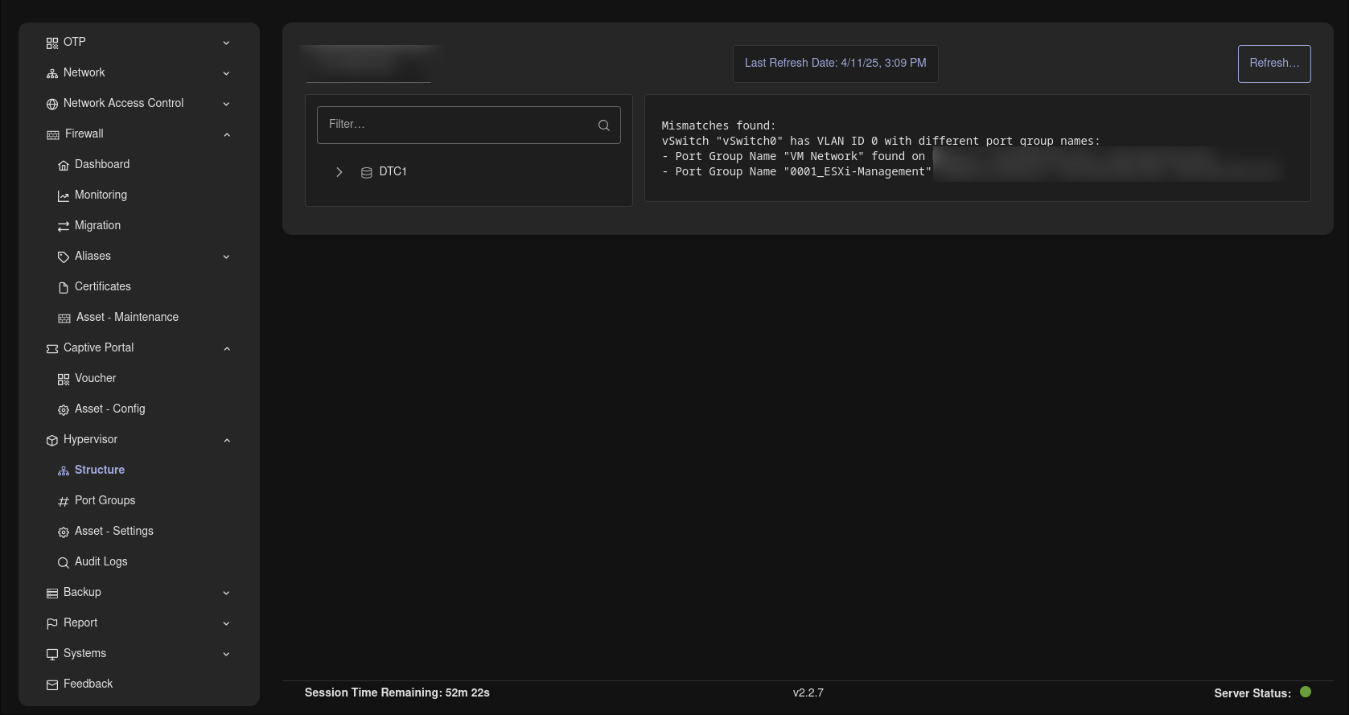The width and height of the screenshot is (1349, 715).
Task: Open the Feedback menu item
Action: (88, 684)
